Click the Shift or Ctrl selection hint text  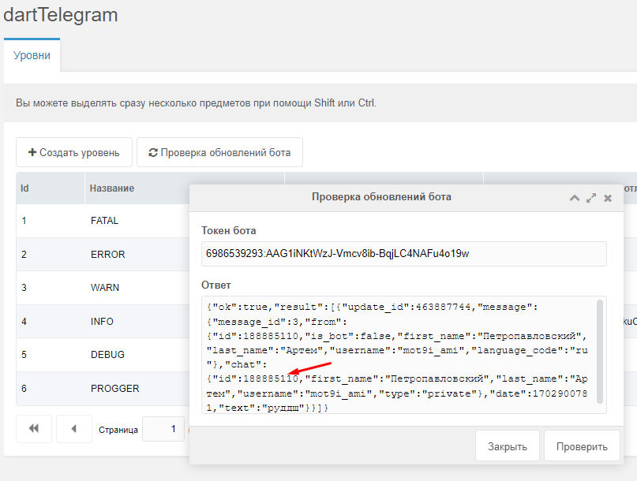(x=197, y=103)
